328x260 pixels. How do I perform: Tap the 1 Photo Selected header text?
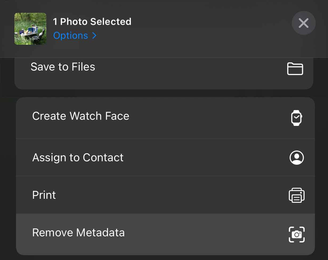coord(92,21)
